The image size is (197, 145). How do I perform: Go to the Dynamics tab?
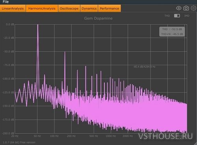[x=89, y=9]
